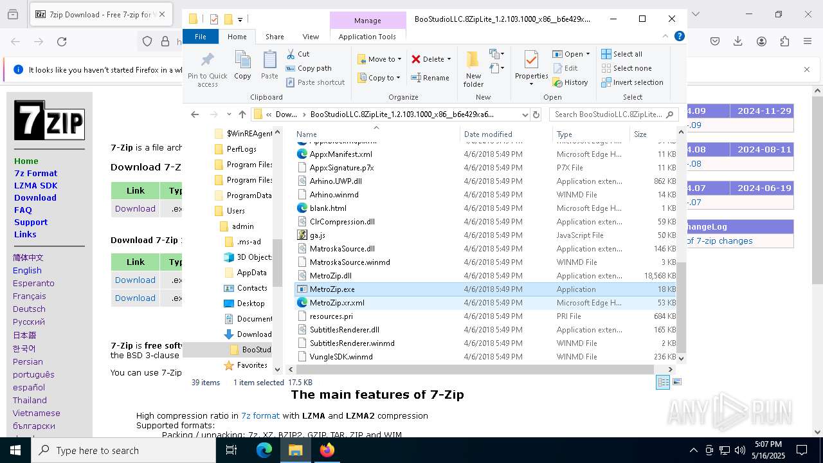
Task: Minimize the ribbon with chevron
Action: pyautogui.click(x=666, y=37)
